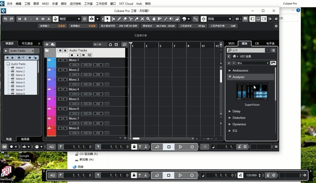Select the Line tool

[166, 19]
